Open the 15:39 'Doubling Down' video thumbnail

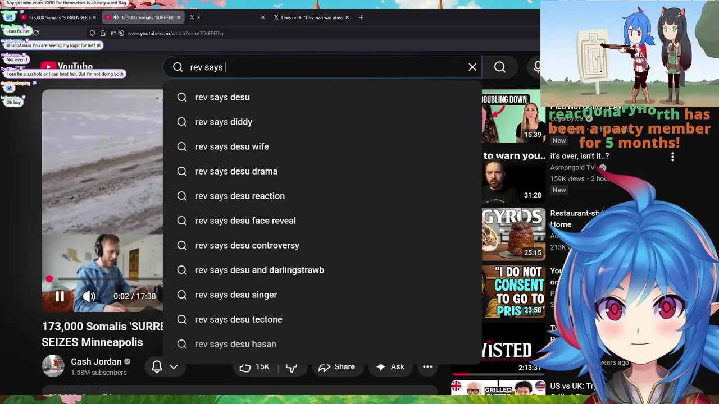tap(513, 116)
